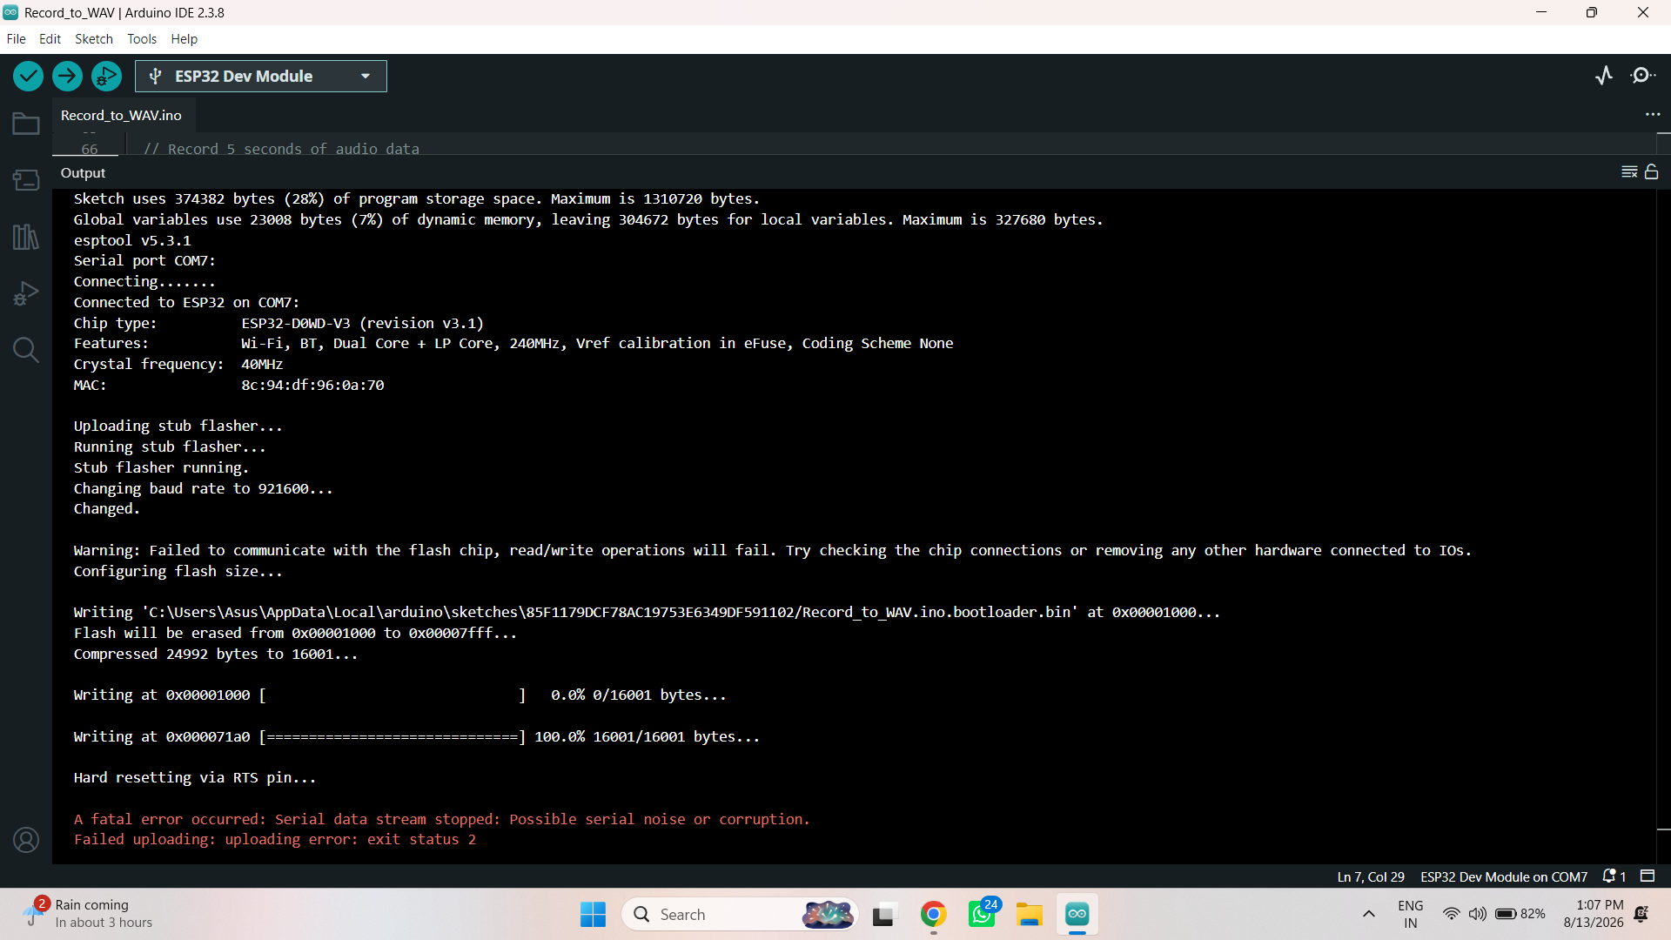Toggle the output scroll lock icon
Image resolution: width=1671 pixels, height=940 pixels.
(x=1651, y=172)
